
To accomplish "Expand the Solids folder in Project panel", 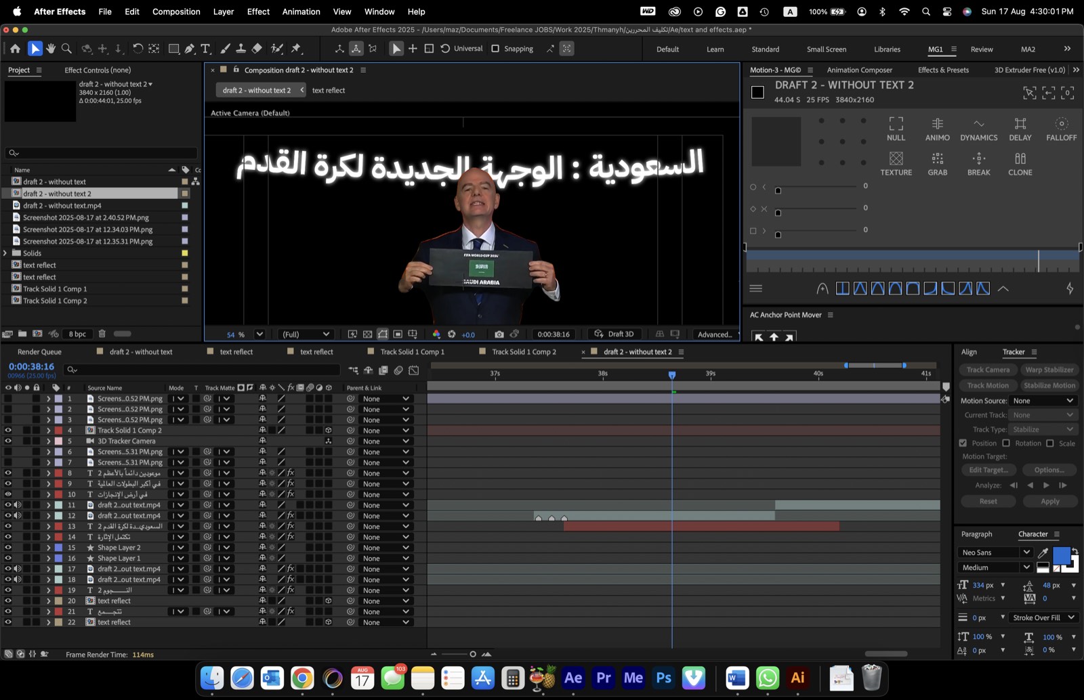I will coord(5,253).
